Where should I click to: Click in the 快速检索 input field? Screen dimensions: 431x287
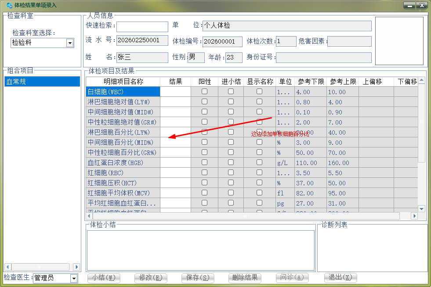point(142,27)
